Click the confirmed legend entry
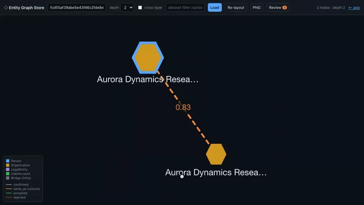Viewport: 364px width, 205px height. click(17, 185)
